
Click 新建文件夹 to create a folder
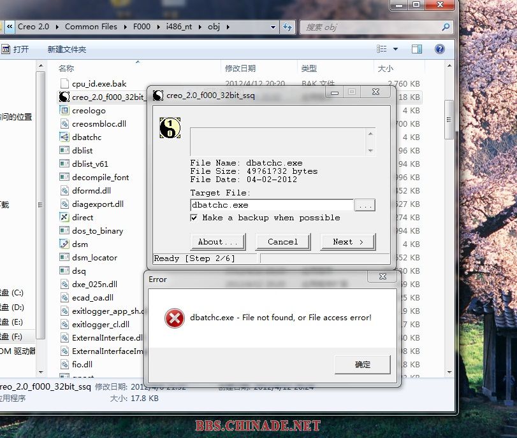tap(66, 50)
